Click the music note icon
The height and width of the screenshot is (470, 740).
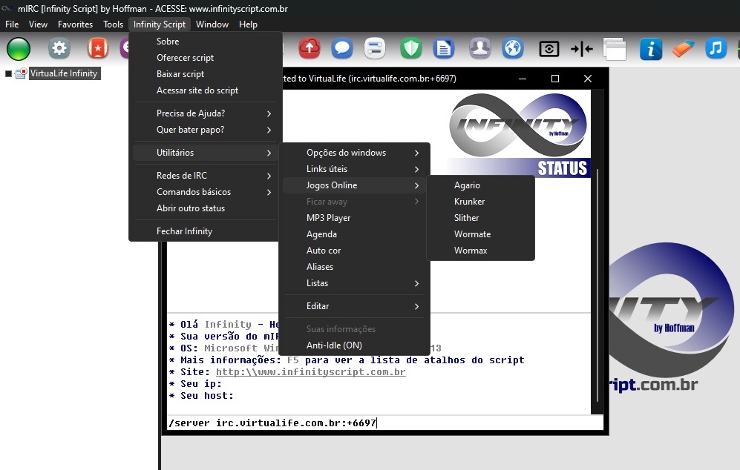click(x=715, y=49)
